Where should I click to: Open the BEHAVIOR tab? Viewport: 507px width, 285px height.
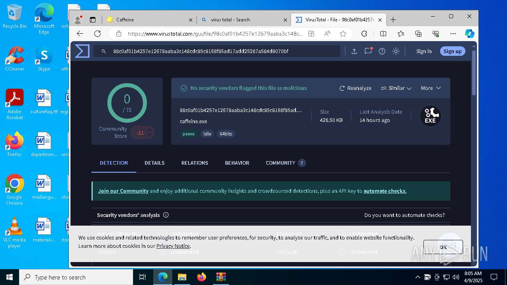pyautogui.click(x=237, y=163)
